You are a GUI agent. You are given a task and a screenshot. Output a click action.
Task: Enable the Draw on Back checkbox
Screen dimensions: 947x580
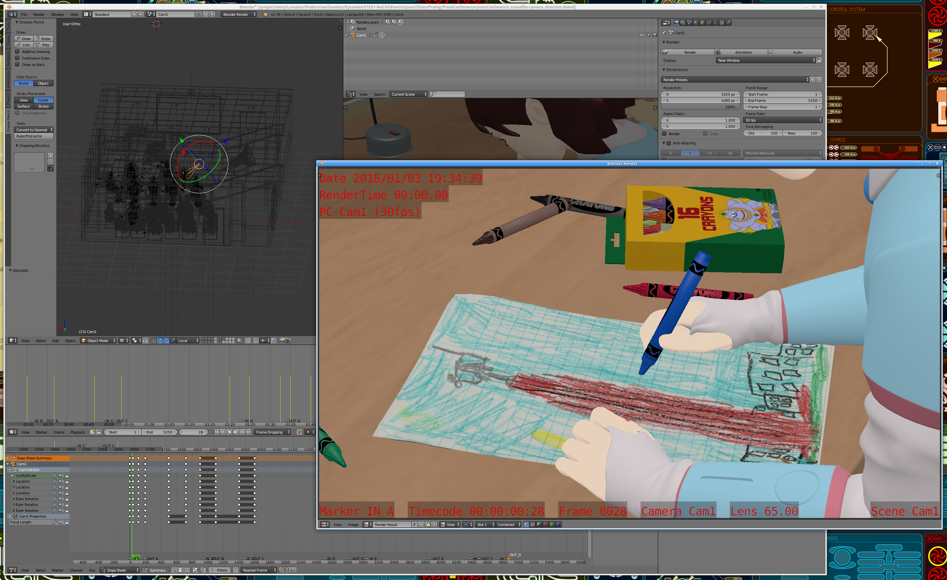click(x=17, y=65)
